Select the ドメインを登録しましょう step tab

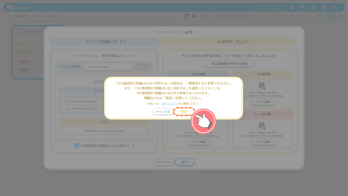[x=106, y=42]
